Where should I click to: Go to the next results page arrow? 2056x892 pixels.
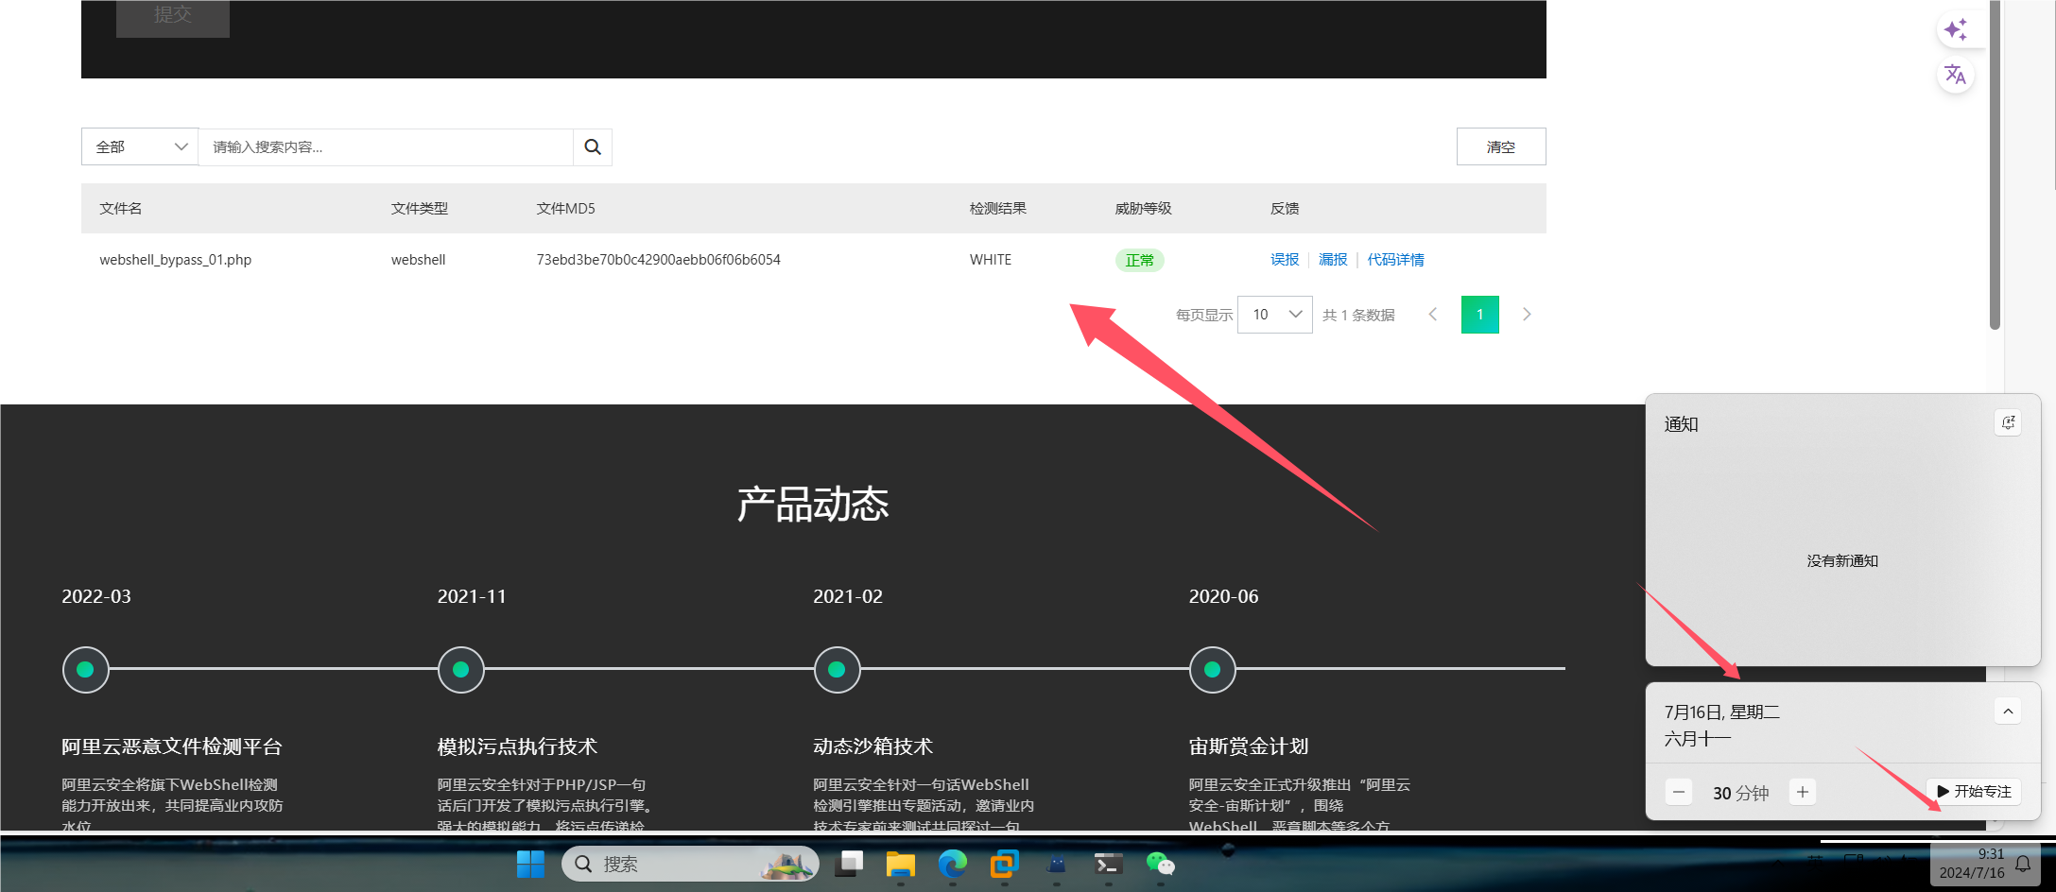tap(1527, 315)
